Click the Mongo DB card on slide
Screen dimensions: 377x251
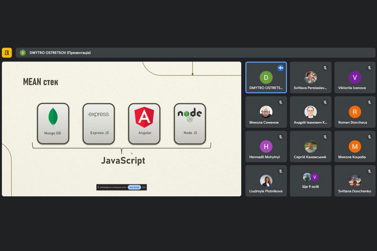click(53, 123)
